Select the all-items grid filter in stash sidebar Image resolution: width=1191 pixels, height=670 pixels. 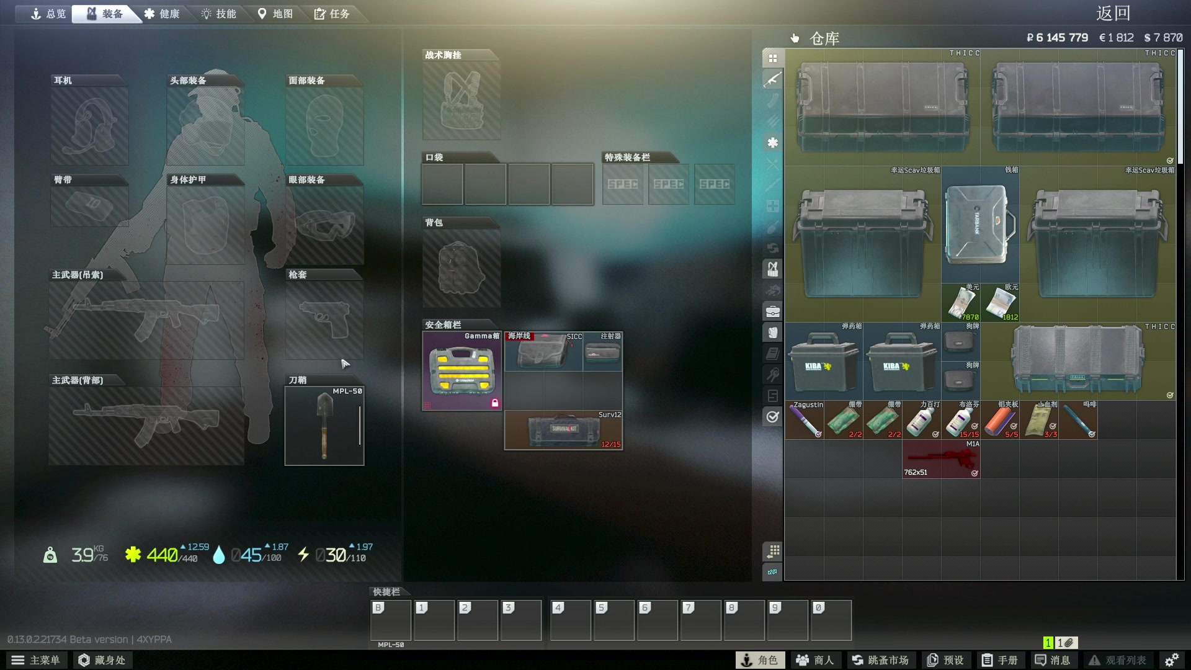[x=772, y=58]
